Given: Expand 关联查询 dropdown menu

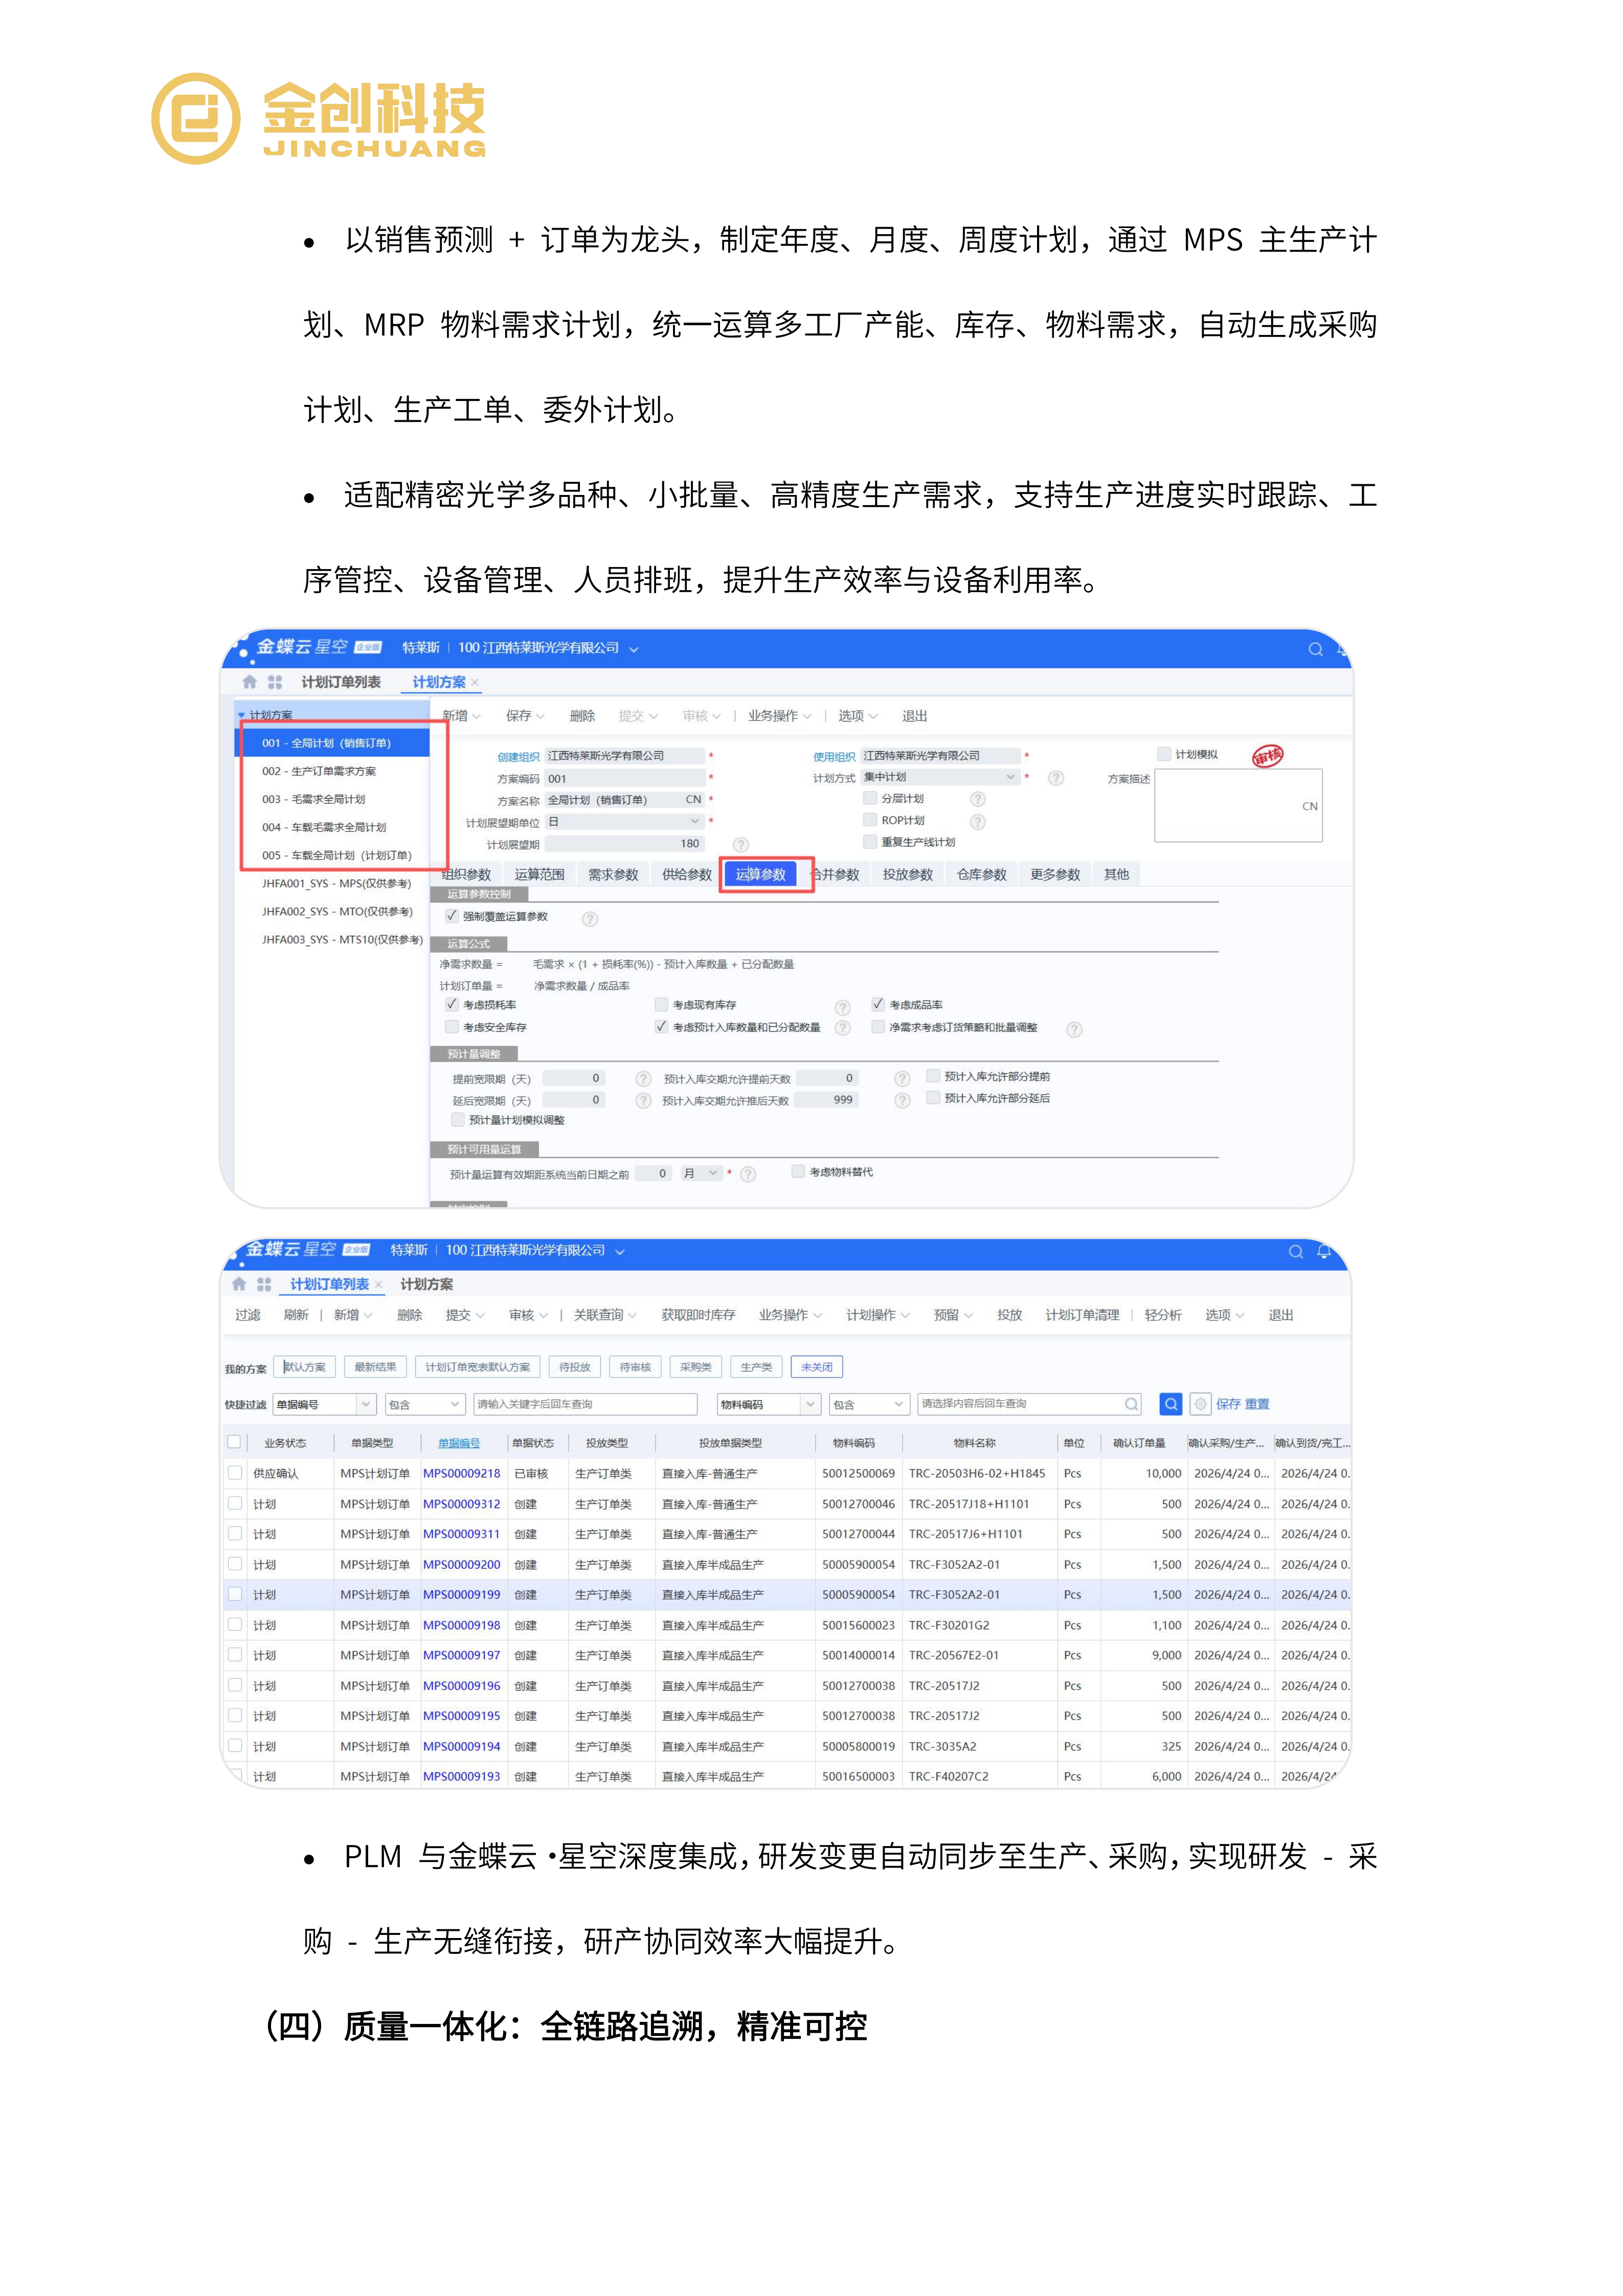Looking at the screenshot, I should 604,1315.
